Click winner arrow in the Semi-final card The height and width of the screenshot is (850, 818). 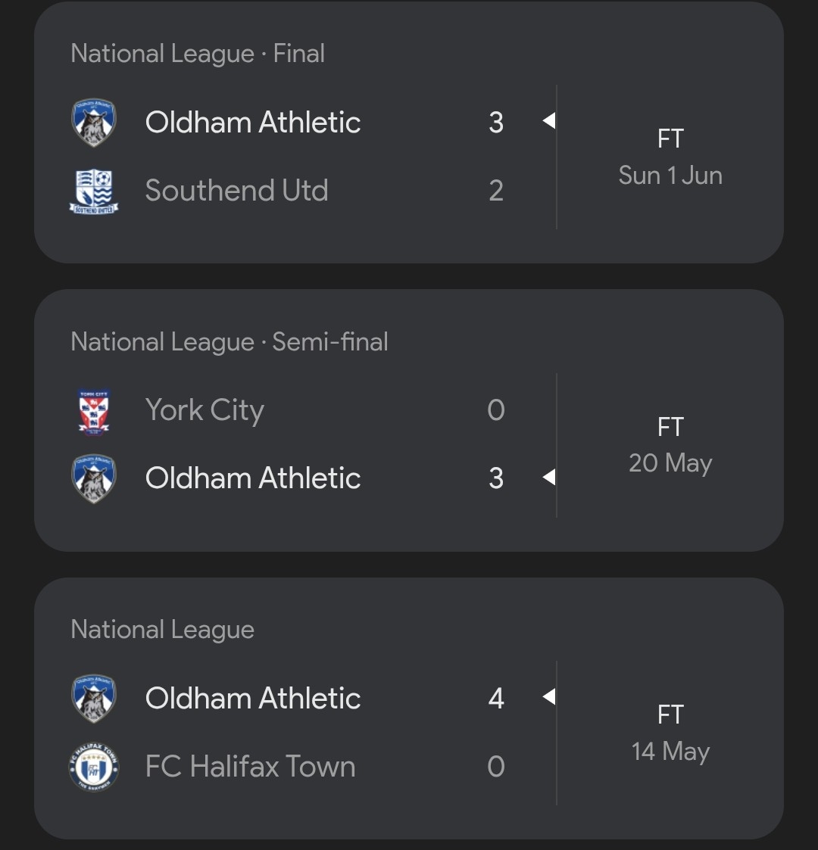click(x=549, y=477)
